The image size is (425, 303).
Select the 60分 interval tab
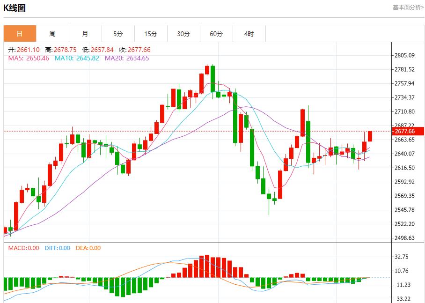pyautogui.click(x=216, y=34)
